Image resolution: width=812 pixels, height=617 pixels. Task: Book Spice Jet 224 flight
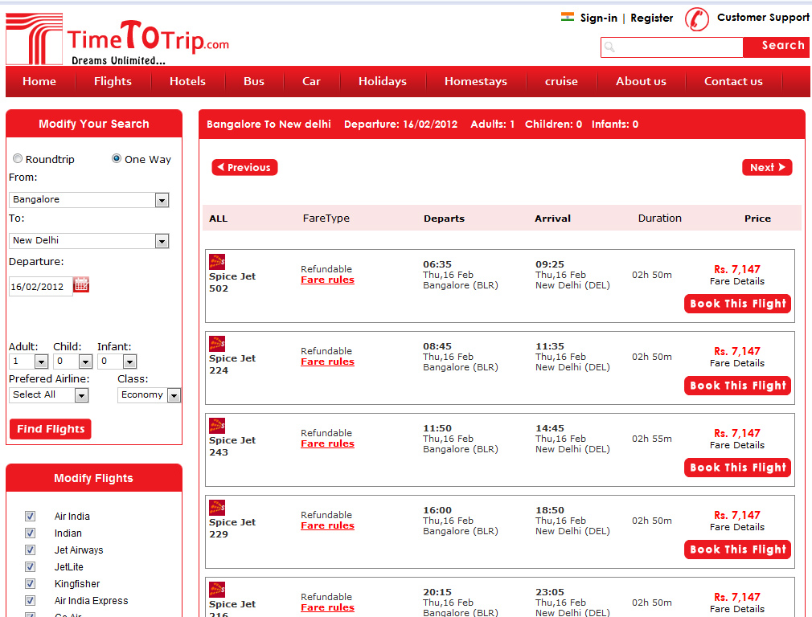coord(737,386)
